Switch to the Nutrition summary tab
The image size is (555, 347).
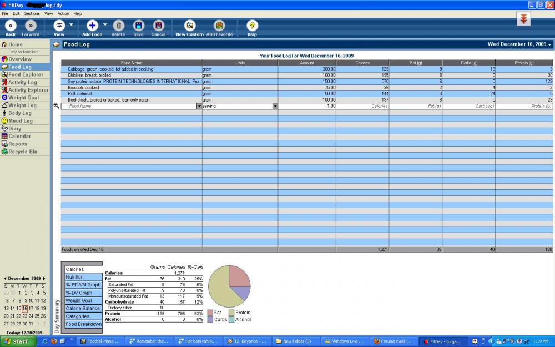[x=84, y=277]
